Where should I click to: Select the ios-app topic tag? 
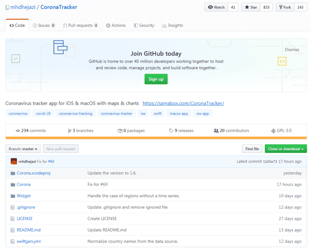(203, 113)
